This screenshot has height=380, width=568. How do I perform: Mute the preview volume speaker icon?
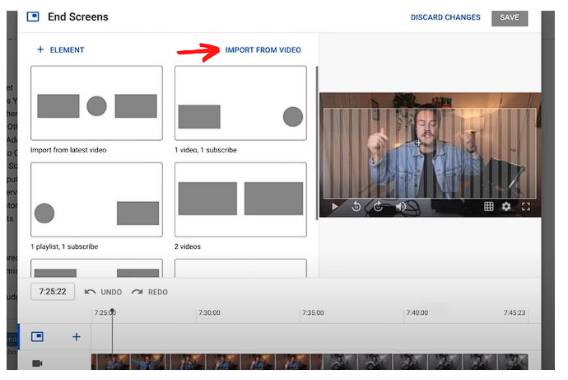click(401, 207)
